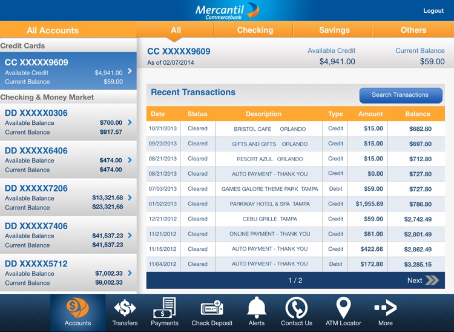This screenshot has width=454, height=332.
Task: Expand account DD XXXXX7406 chevron
Action: point(130,235)
